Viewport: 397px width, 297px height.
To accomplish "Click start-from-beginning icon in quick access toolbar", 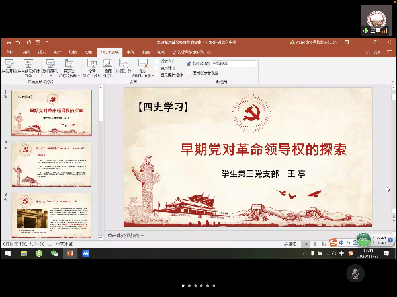I will point(38,42).
